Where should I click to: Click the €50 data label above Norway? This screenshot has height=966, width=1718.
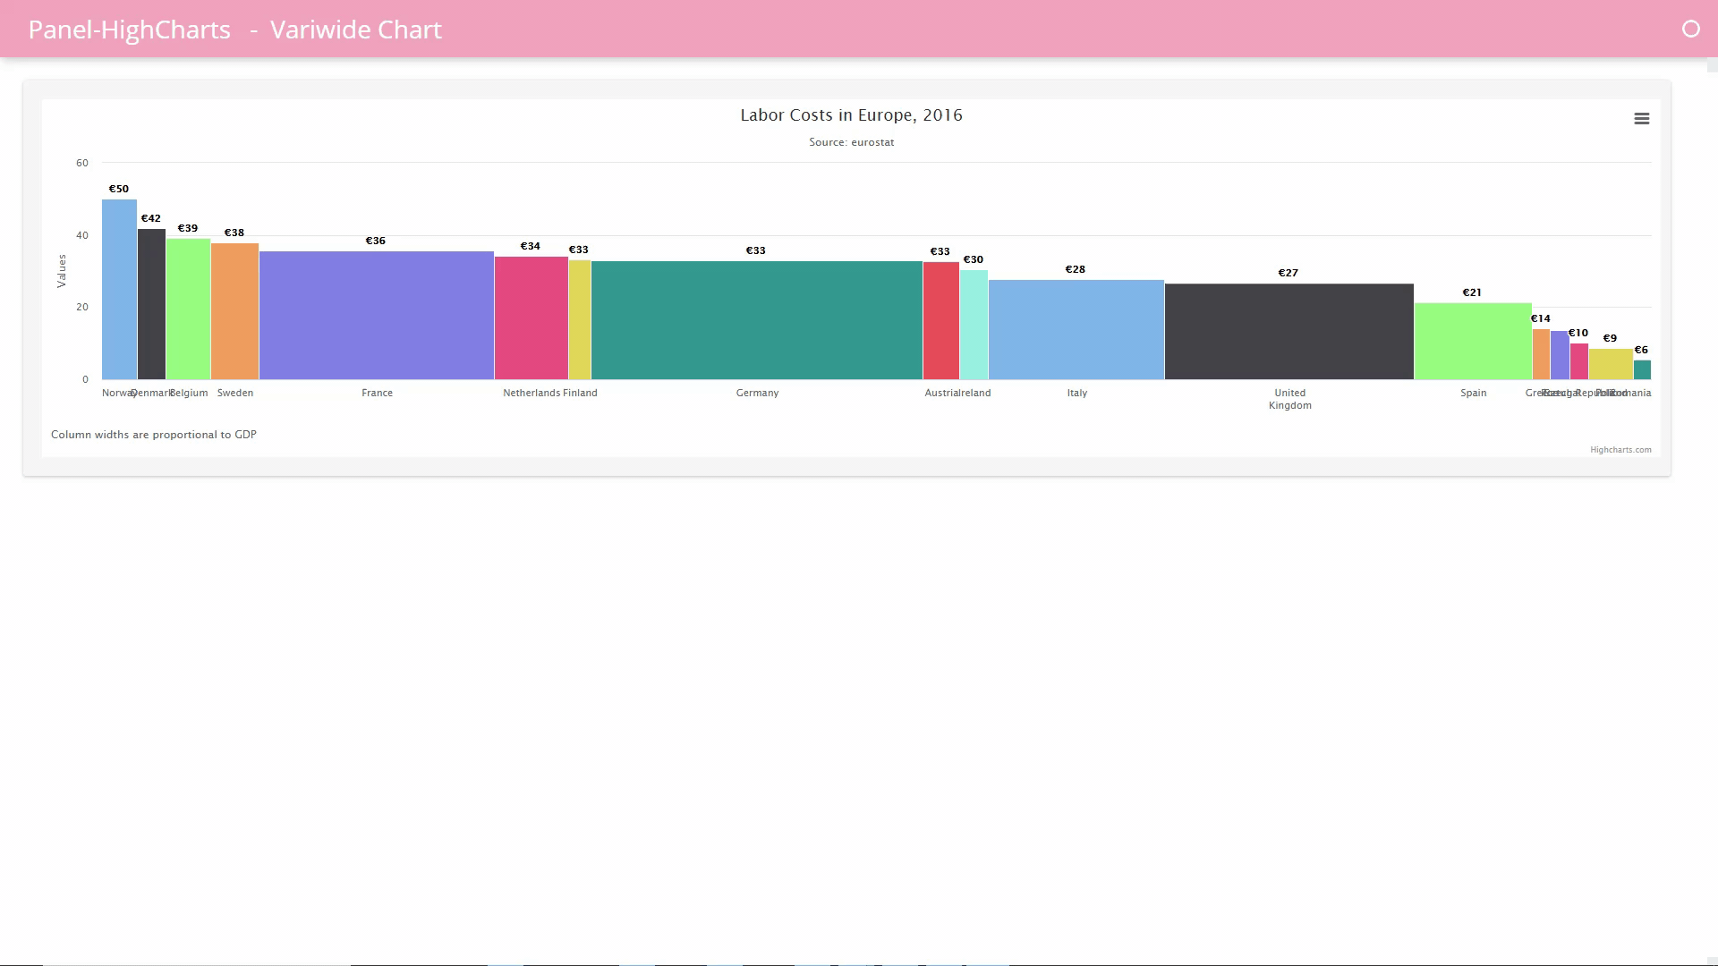[118, 189]
